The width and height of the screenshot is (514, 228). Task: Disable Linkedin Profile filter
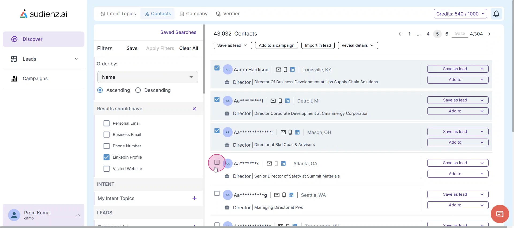(107, 157)
